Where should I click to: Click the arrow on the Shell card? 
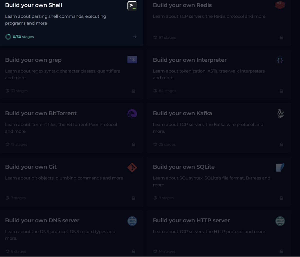[134, 37]
